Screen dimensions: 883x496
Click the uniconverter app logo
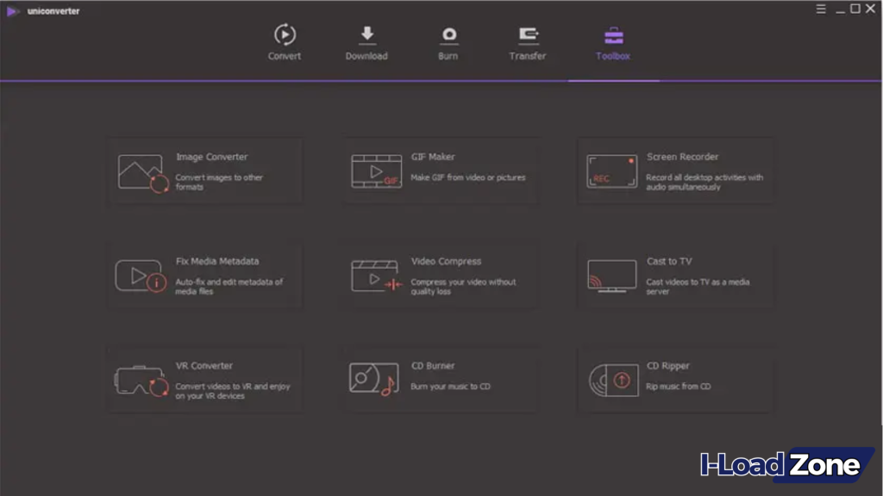tap(12, 10)
